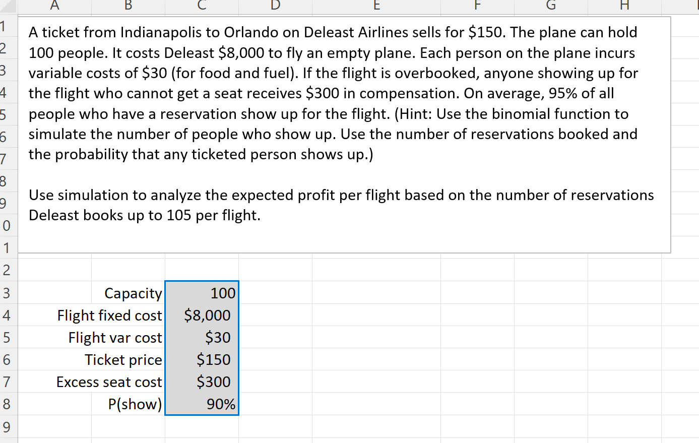This screenshot has height=443, width=699.
Task: Select column header C
Action: [201, 6]
